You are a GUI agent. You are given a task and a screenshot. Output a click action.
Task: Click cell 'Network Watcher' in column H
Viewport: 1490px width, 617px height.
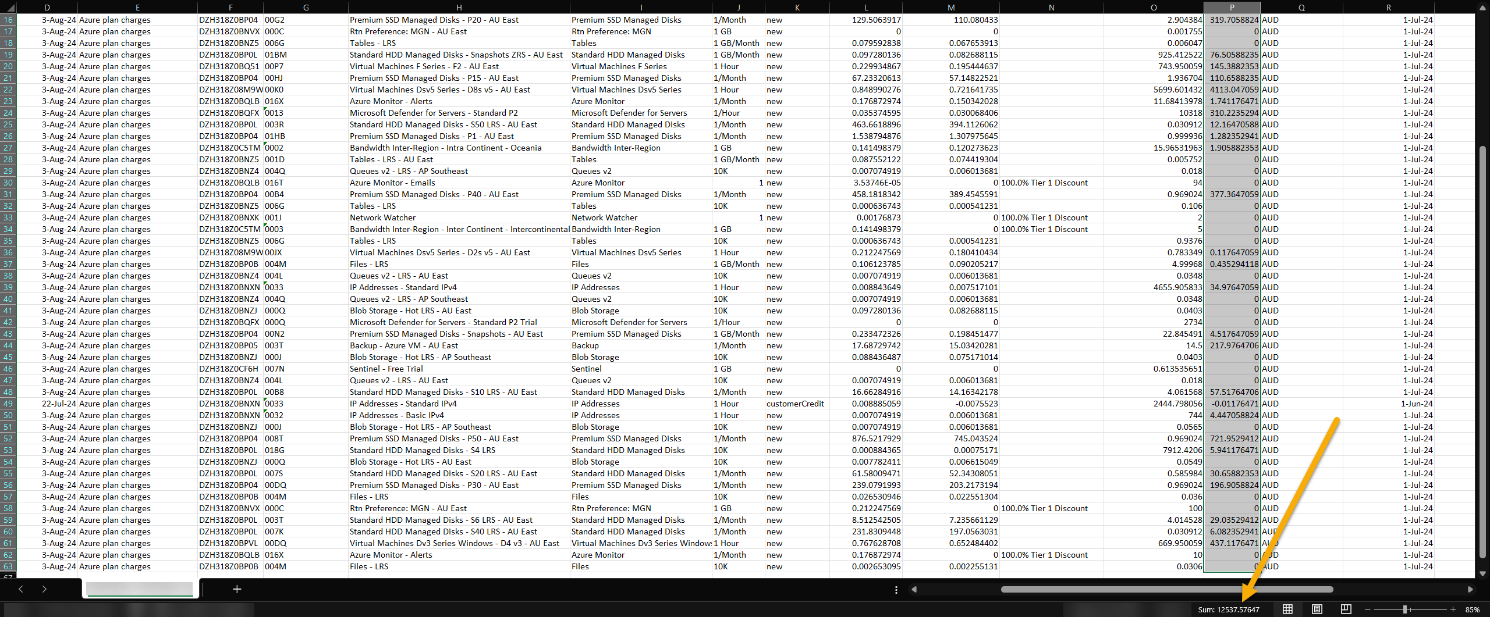pyautogui.click(x=459, y=217)
